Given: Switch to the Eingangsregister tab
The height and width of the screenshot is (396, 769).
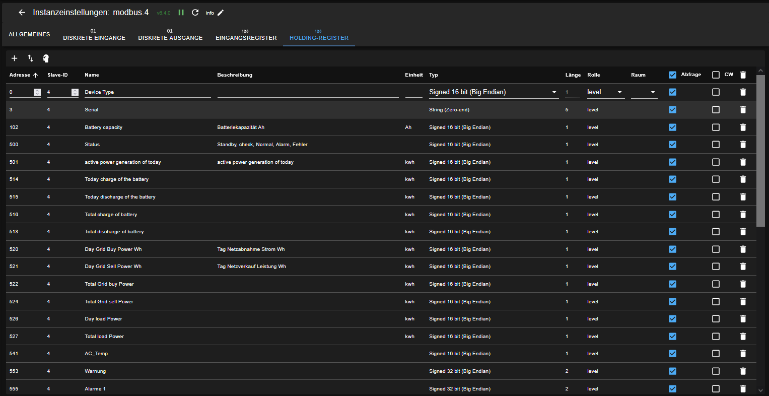Looking at the screenshot, I should click(246, 35).
